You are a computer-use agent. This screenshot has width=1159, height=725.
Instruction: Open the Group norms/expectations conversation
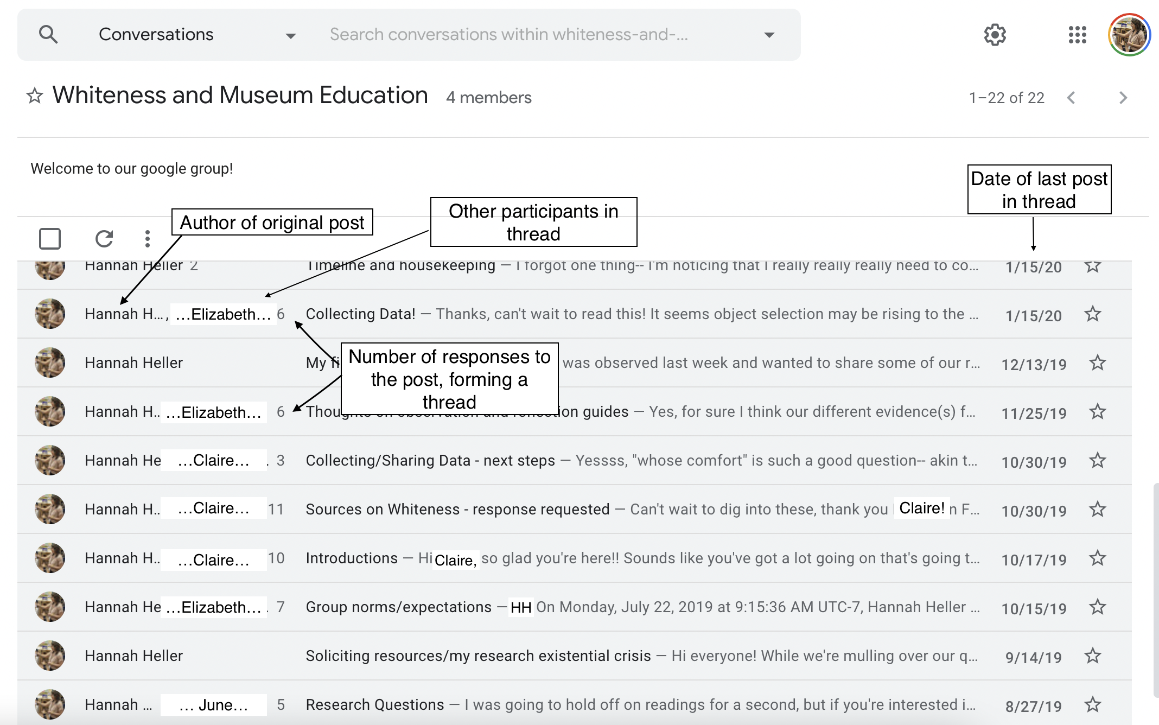398,607
